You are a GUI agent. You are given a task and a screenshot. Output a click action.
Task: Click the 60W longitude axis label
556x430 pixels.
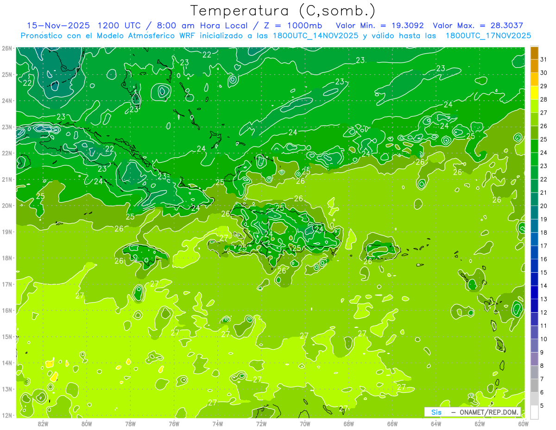click(x=524, y=424)
